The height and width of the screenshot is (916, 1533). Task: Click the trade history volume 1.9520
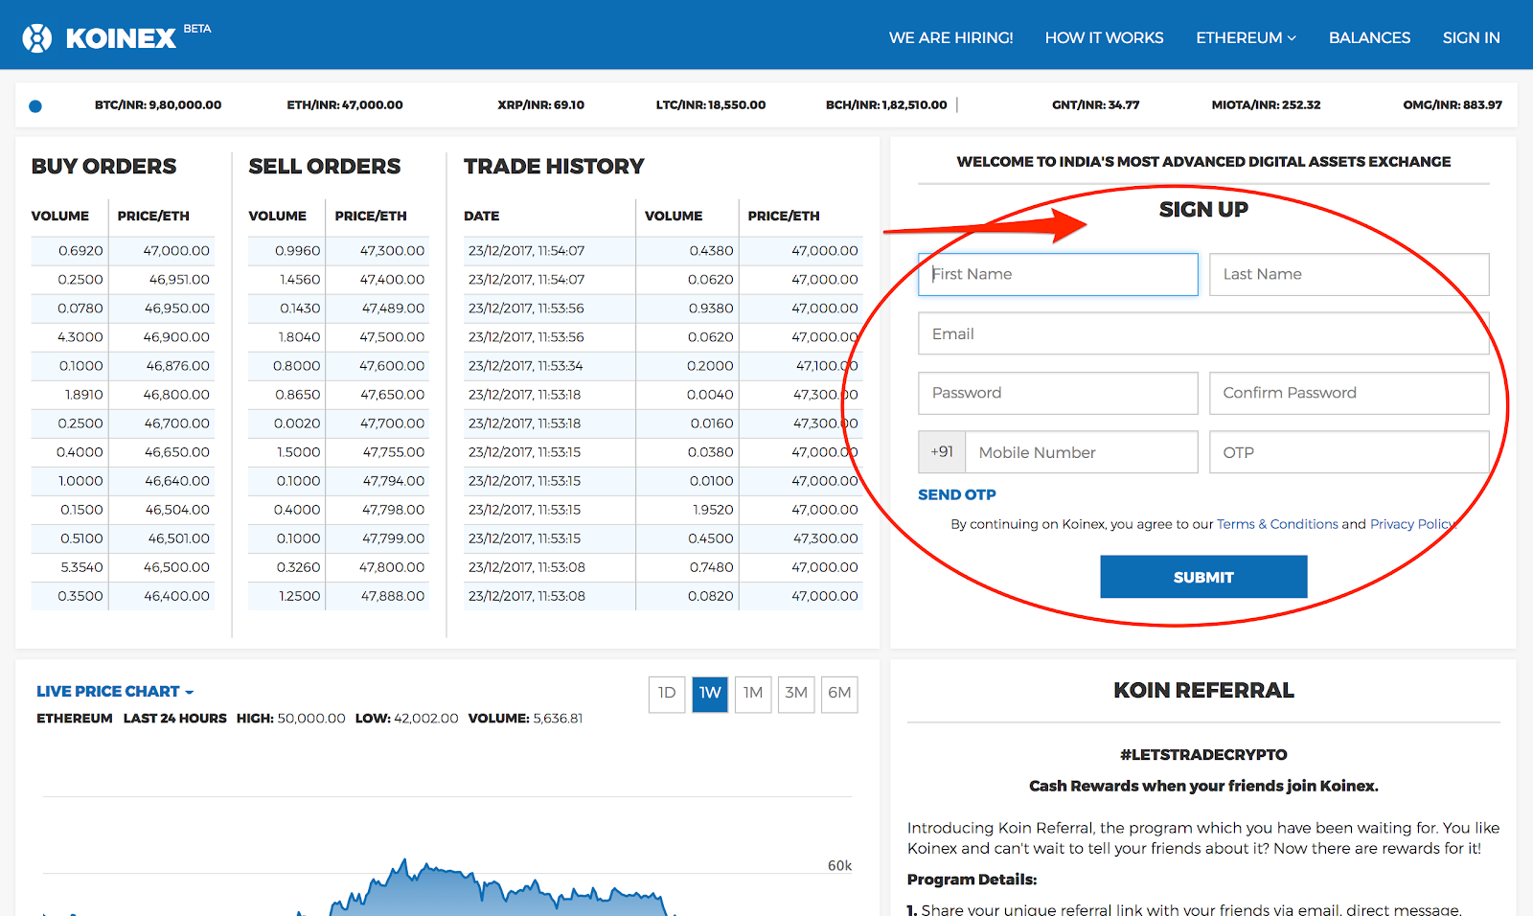click(x=713, y=510)
